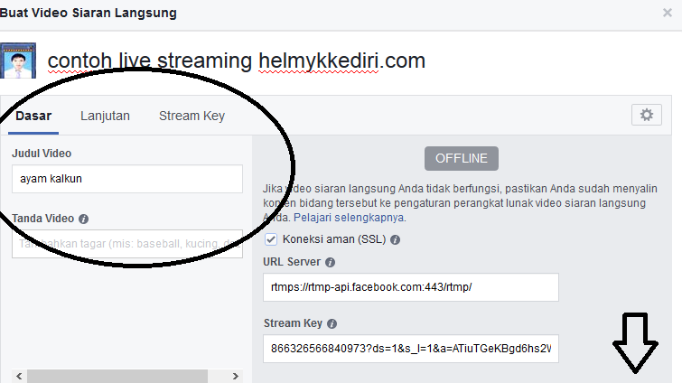Click the profile picture thumbnail
Screen dimensions: 682x383
click(x=18, y=61)
